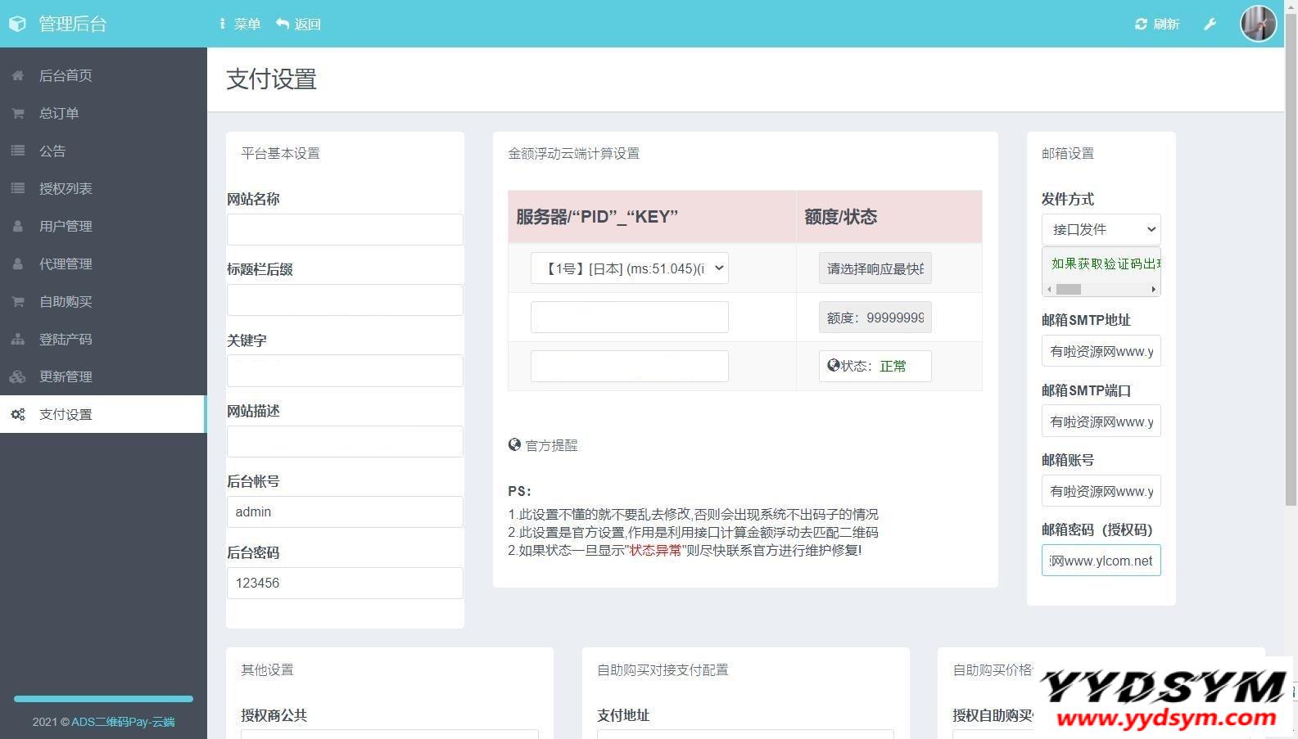Open the 发件方式 dropdown showing 接口发件
Image resolution: width=1298 pixels, height=739 pixels.
[x=1101, y=229]
